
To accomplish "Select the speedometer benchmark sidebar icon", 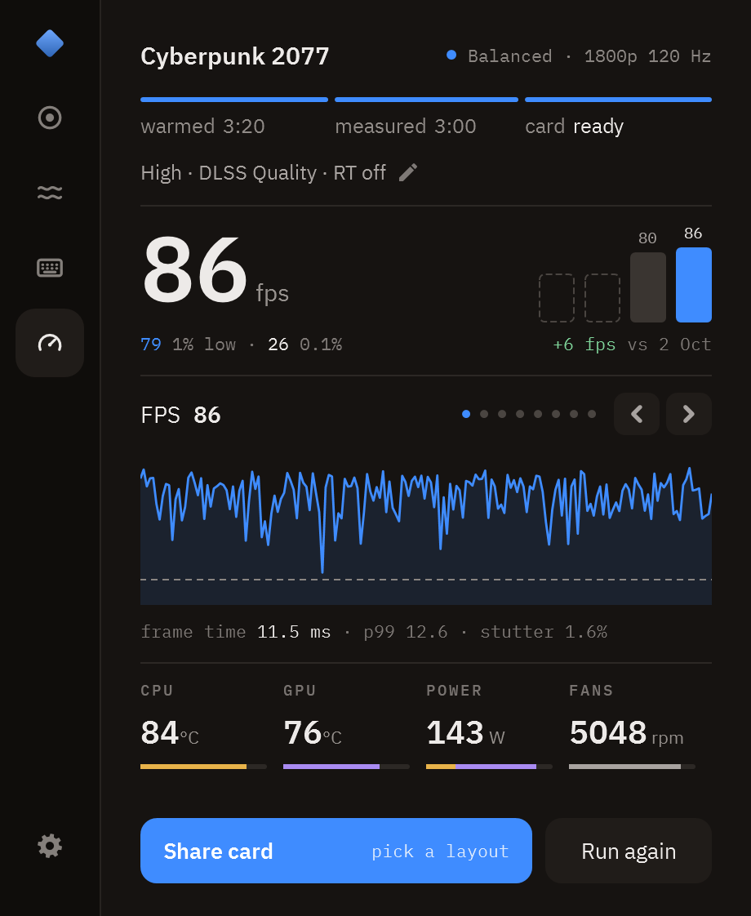I will 50,343.
